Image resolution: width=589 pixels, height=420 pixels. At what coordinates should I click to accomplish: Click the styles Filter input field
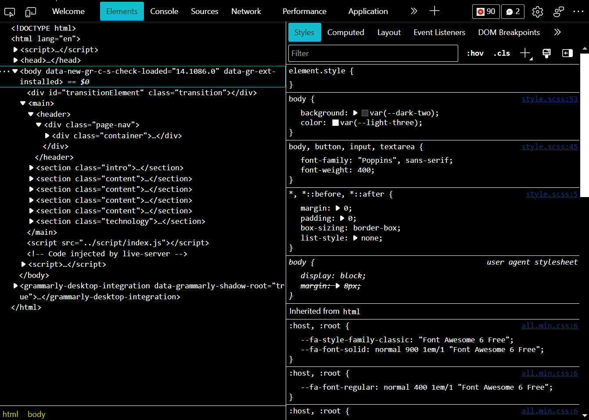(373, 54)
